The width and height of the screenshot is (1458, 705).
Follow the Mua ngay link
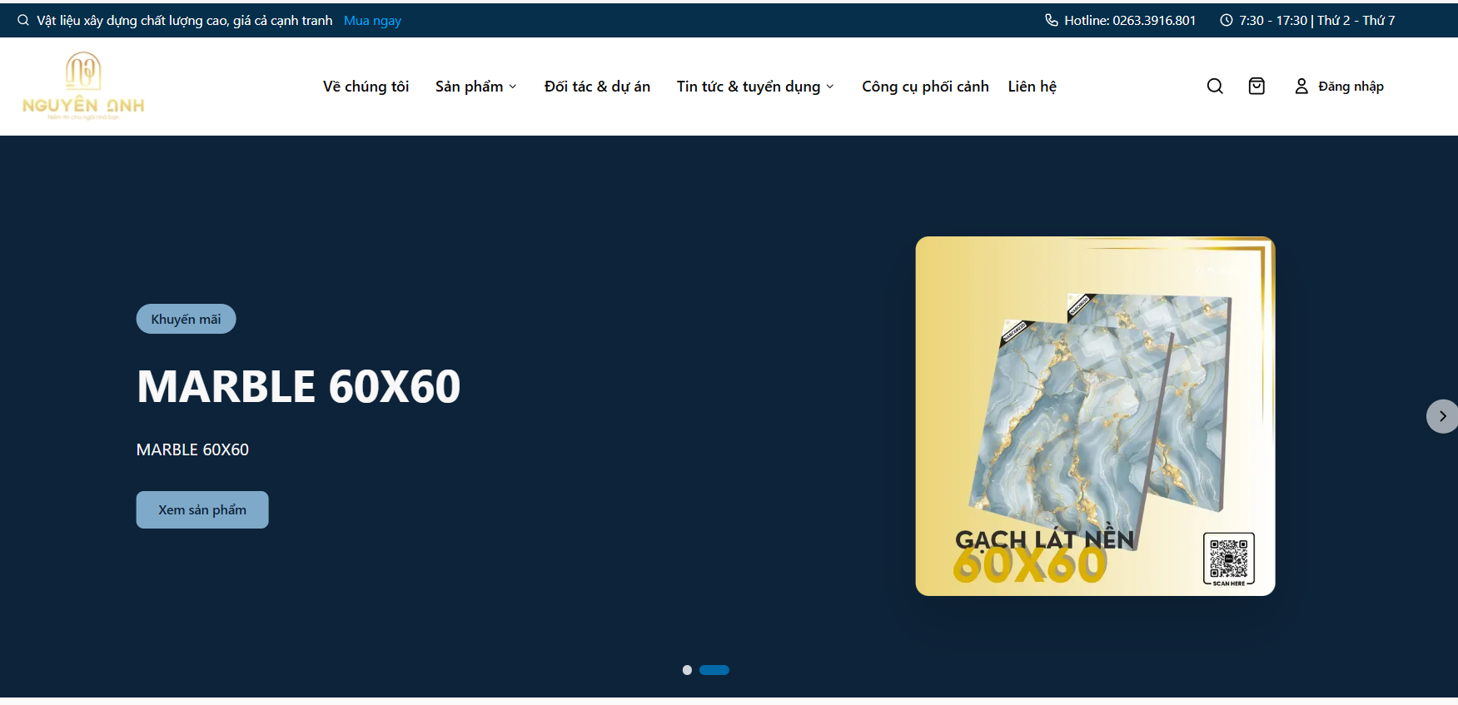(x=372, y=20)
